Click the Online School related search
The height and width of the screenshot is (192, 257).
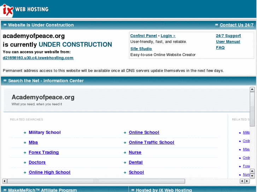coord(144,132)
